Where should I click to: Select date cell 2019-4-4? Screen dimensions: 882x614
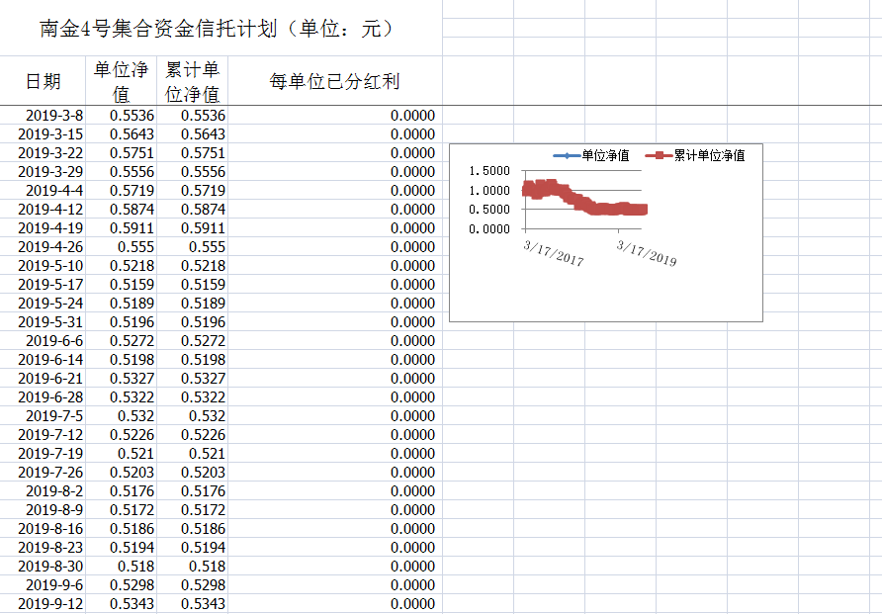coord(43,191)
